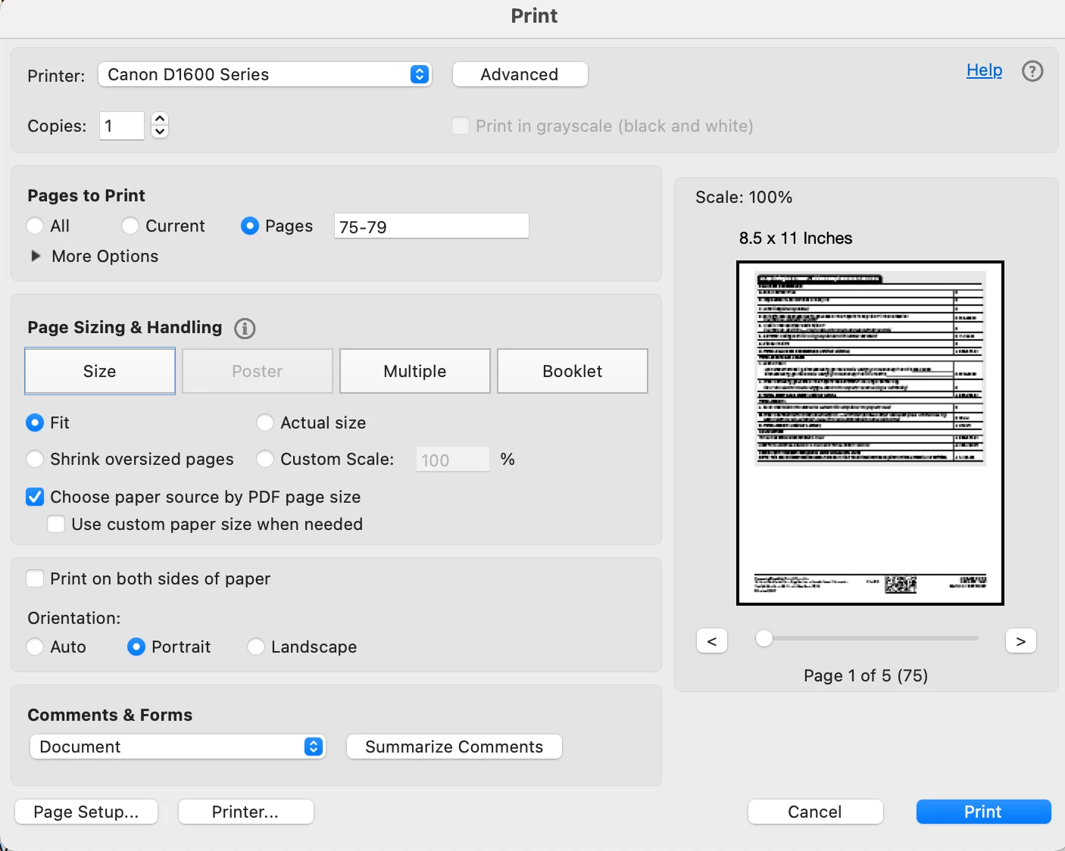Image resolution: width=1065 pixels, height=851 pixels.
Task: Click the Custom Scale percentage field
Action: pos(453,460)
